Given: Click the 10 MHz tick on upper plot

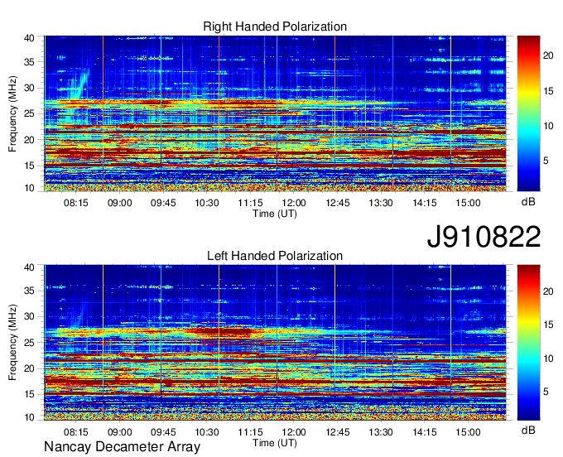Looking at the screenshot, I should coord(29,188).
